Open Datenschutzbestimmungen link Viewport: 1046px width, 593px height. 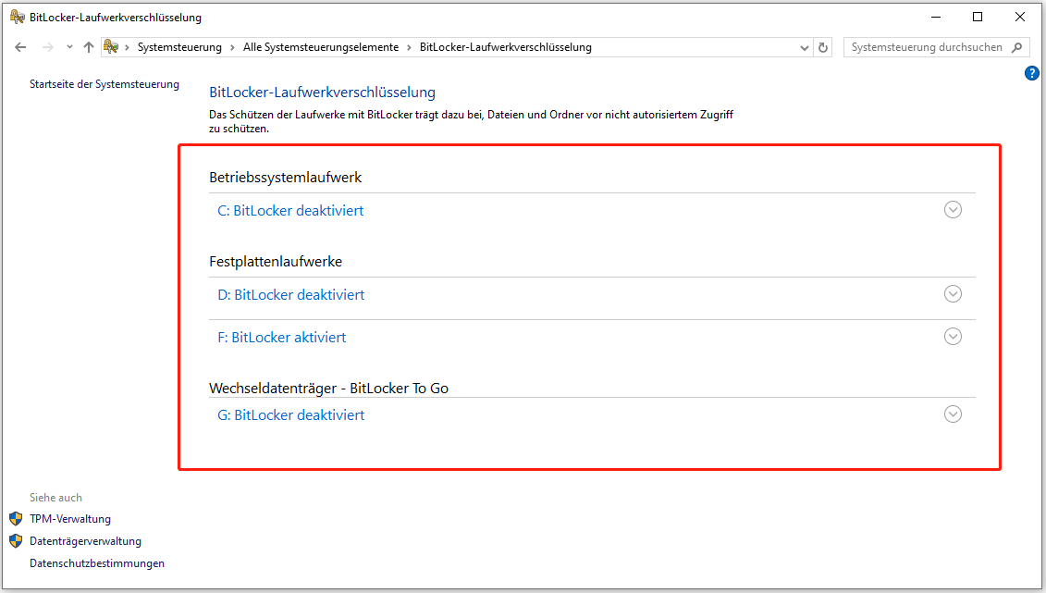click(x=97, y=563)
